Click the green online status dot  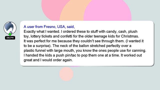point(10,34)
